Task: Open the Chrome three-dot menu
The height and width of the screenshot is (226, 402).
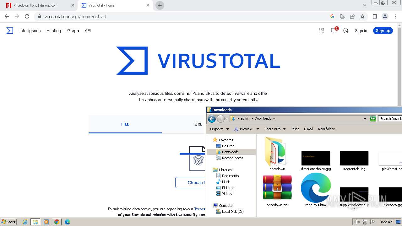Action: tap(395, 16)
